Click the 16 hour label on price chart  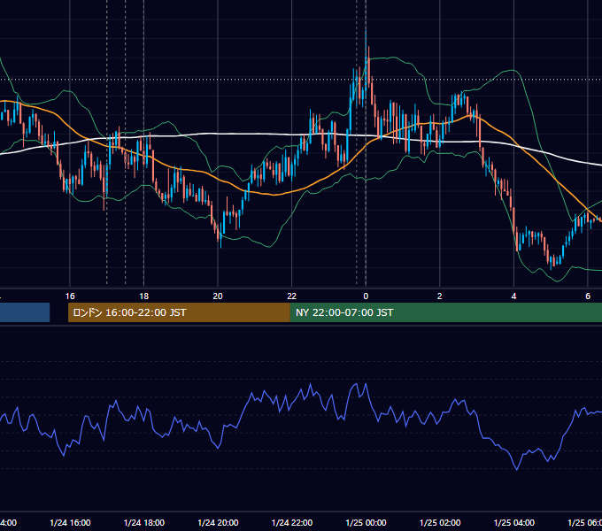pyautogui.click(x=70, y=296)
